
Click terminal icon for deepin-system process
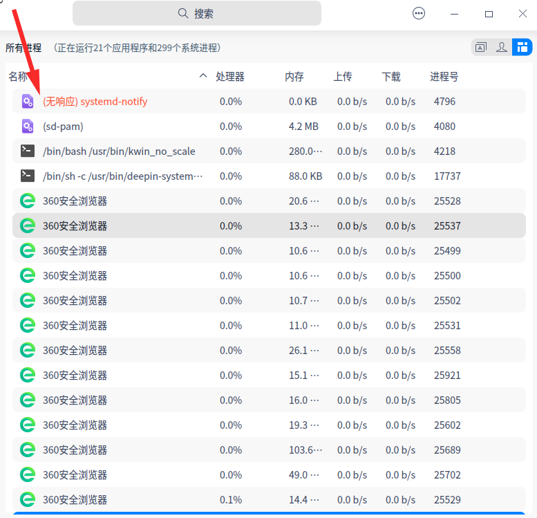(28, 176)
